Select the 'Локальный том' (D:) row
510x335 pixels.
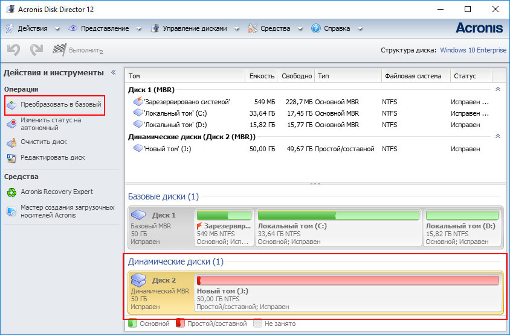coord(315,125)
